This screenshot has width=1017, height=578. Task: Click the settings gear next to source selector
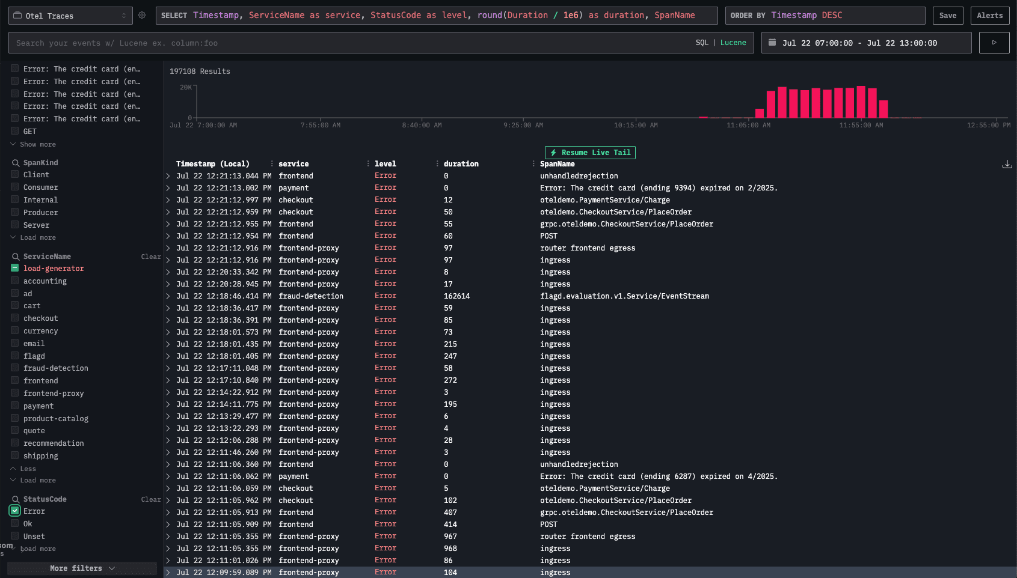[x=142, y=16]
